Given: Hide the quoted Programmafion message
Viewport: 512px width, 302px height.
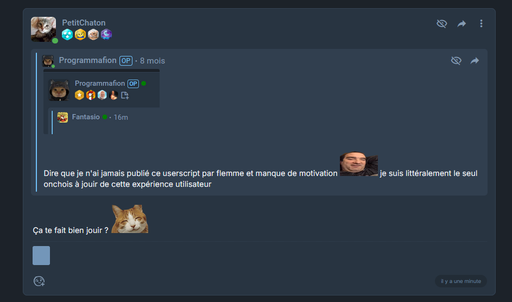Looking at the screenshot, I should pyautogui.click(x=456, y=61).
